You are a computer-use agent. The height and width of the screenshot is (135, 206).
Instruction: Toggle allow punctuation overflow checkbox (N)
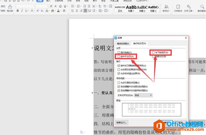click(119, 73)
